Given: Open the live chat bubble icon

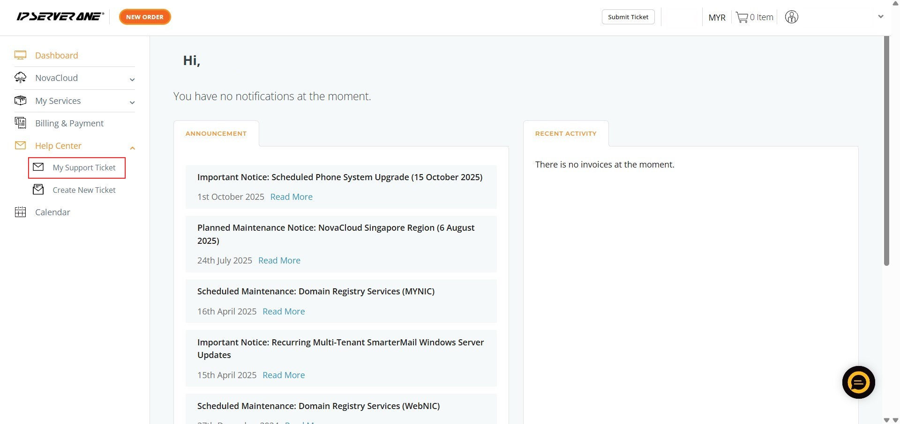Looking at the screenshot, I should pyautogui.click(x=858, y=382).
